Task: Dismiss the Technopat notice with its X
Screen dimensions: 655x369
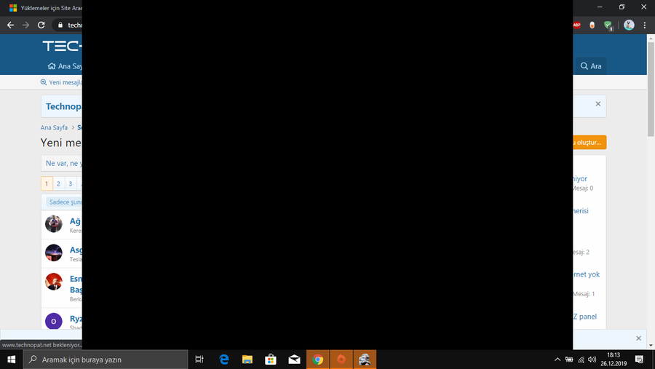Action: (x=598, y=103)
